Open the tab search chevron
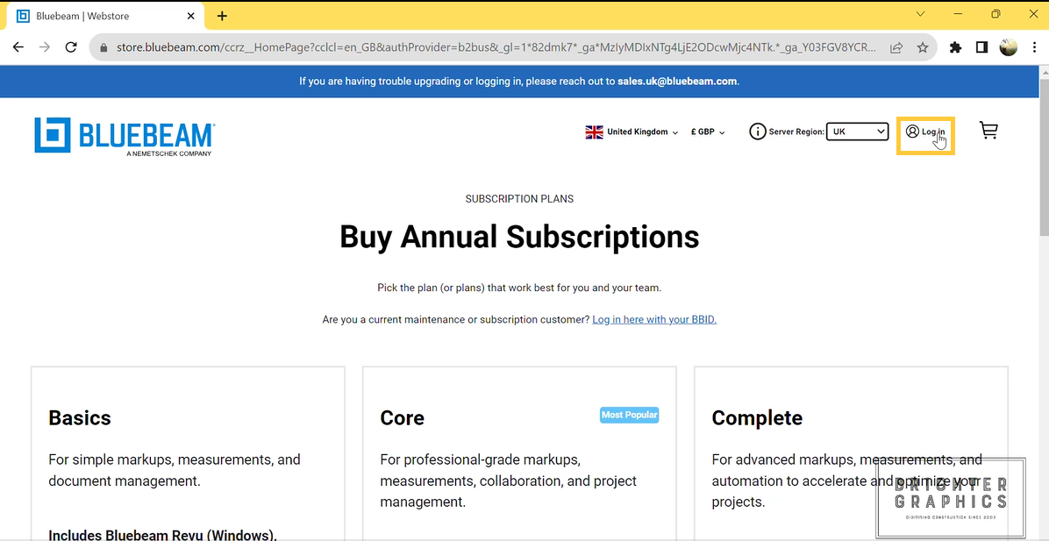 pos(921,14)
